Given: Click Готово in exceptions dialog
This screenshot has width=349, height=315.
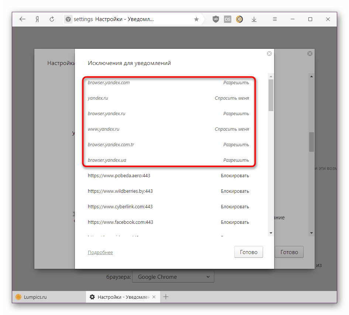Looking at the screenshot, I should coord(249,252).
